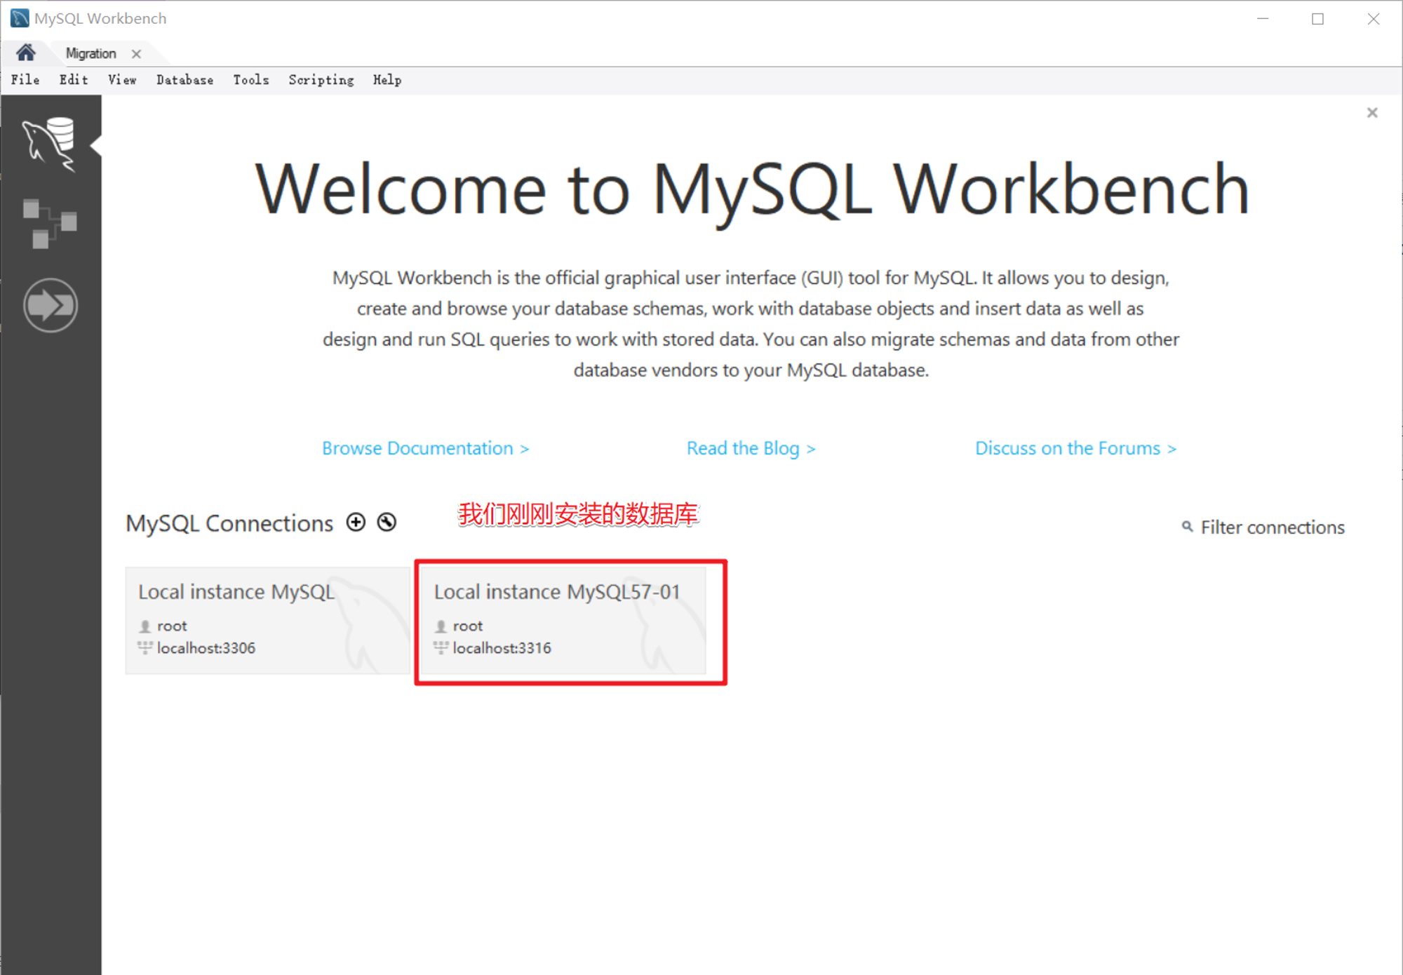The height and width of the screenshot is (975, 1403).
Task: Open the Database menu
Action: click(184, 80)
